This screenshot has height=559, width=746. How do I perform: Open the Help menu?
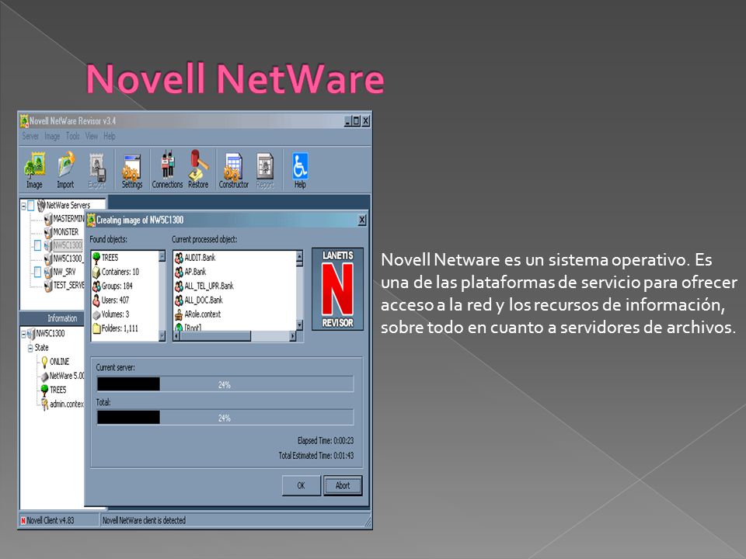[x=110, y=137]
